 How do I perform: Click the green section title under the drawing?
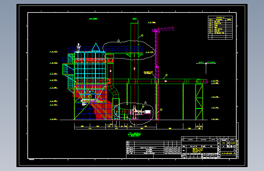coord(134,134)
